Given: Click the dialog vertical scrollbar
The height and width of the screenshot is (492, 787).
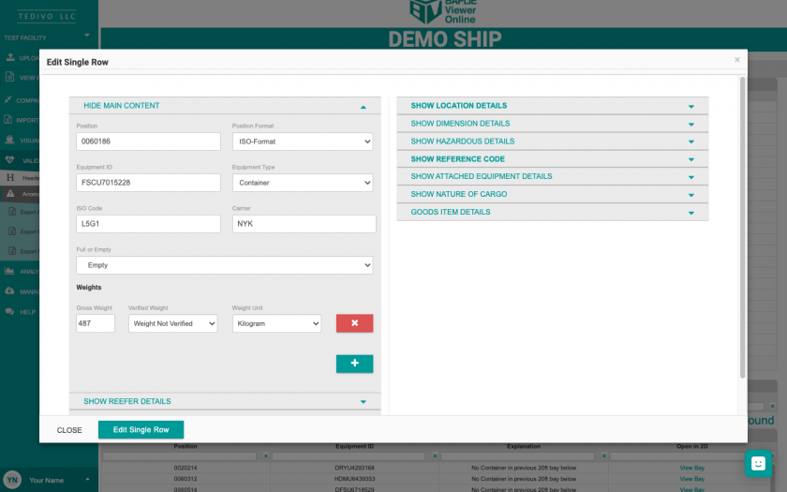Looking at the screenshot, I should point(742,228).
